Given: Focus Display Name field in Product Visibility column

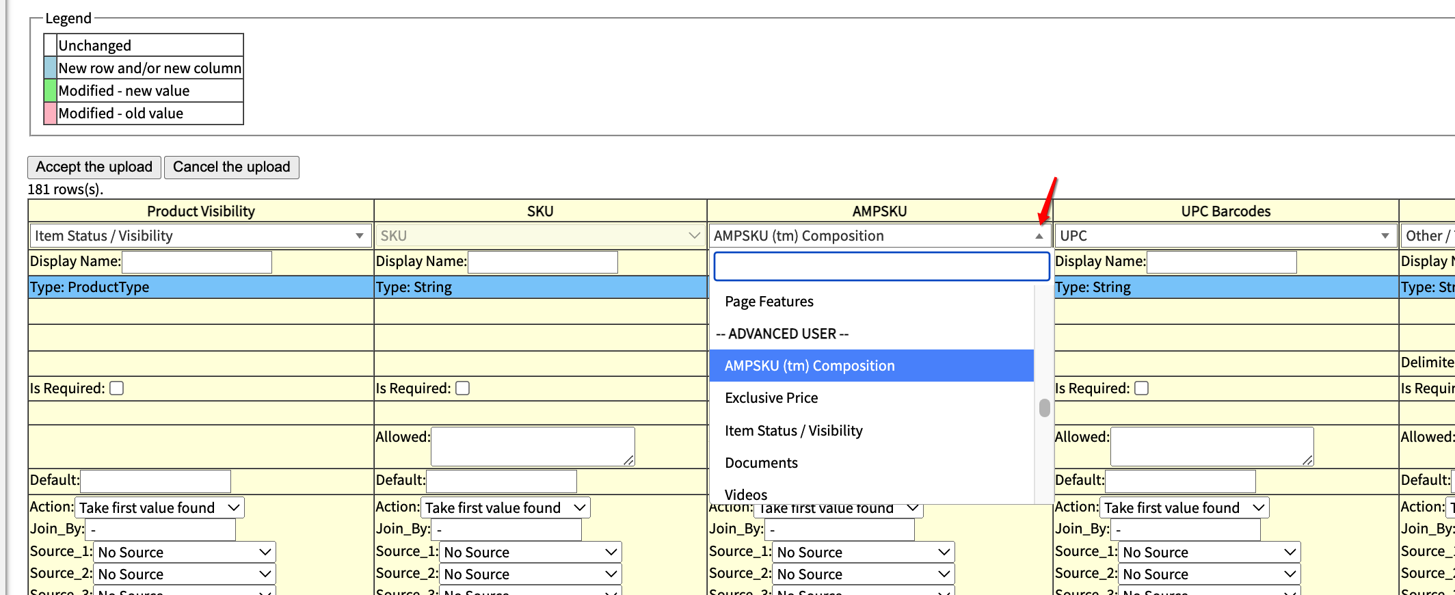Looking at the screenshot, I should 197,262.
